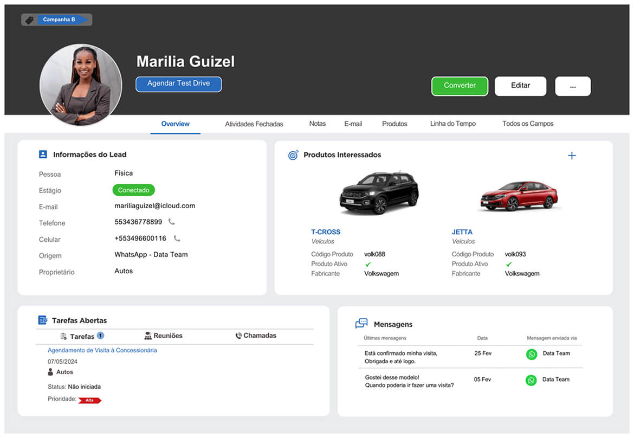Click the Reuniões people icon
Image resolution: width=634 pixels, height=438 pixels.
tap(148, 336)
